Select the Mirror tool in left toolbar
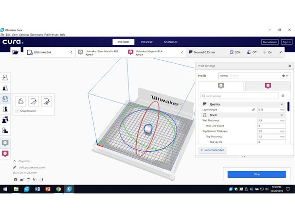Image resolution: width=295 pixels, height=221 pixels. (x=5, y=109)
